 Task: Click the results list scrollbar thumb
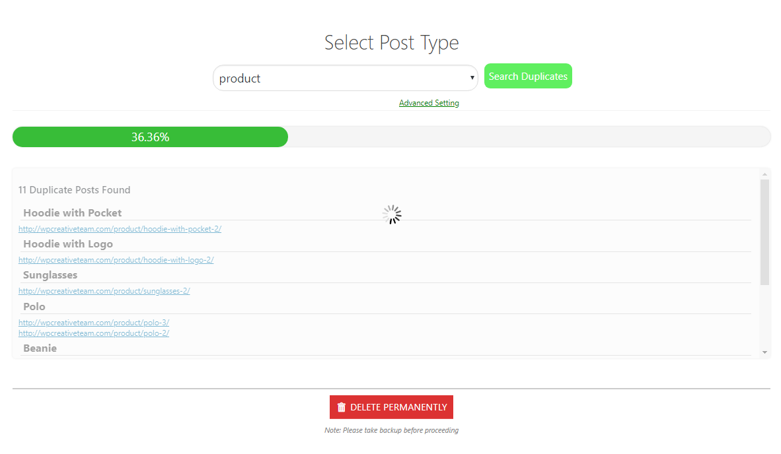[x=765, y=231]
